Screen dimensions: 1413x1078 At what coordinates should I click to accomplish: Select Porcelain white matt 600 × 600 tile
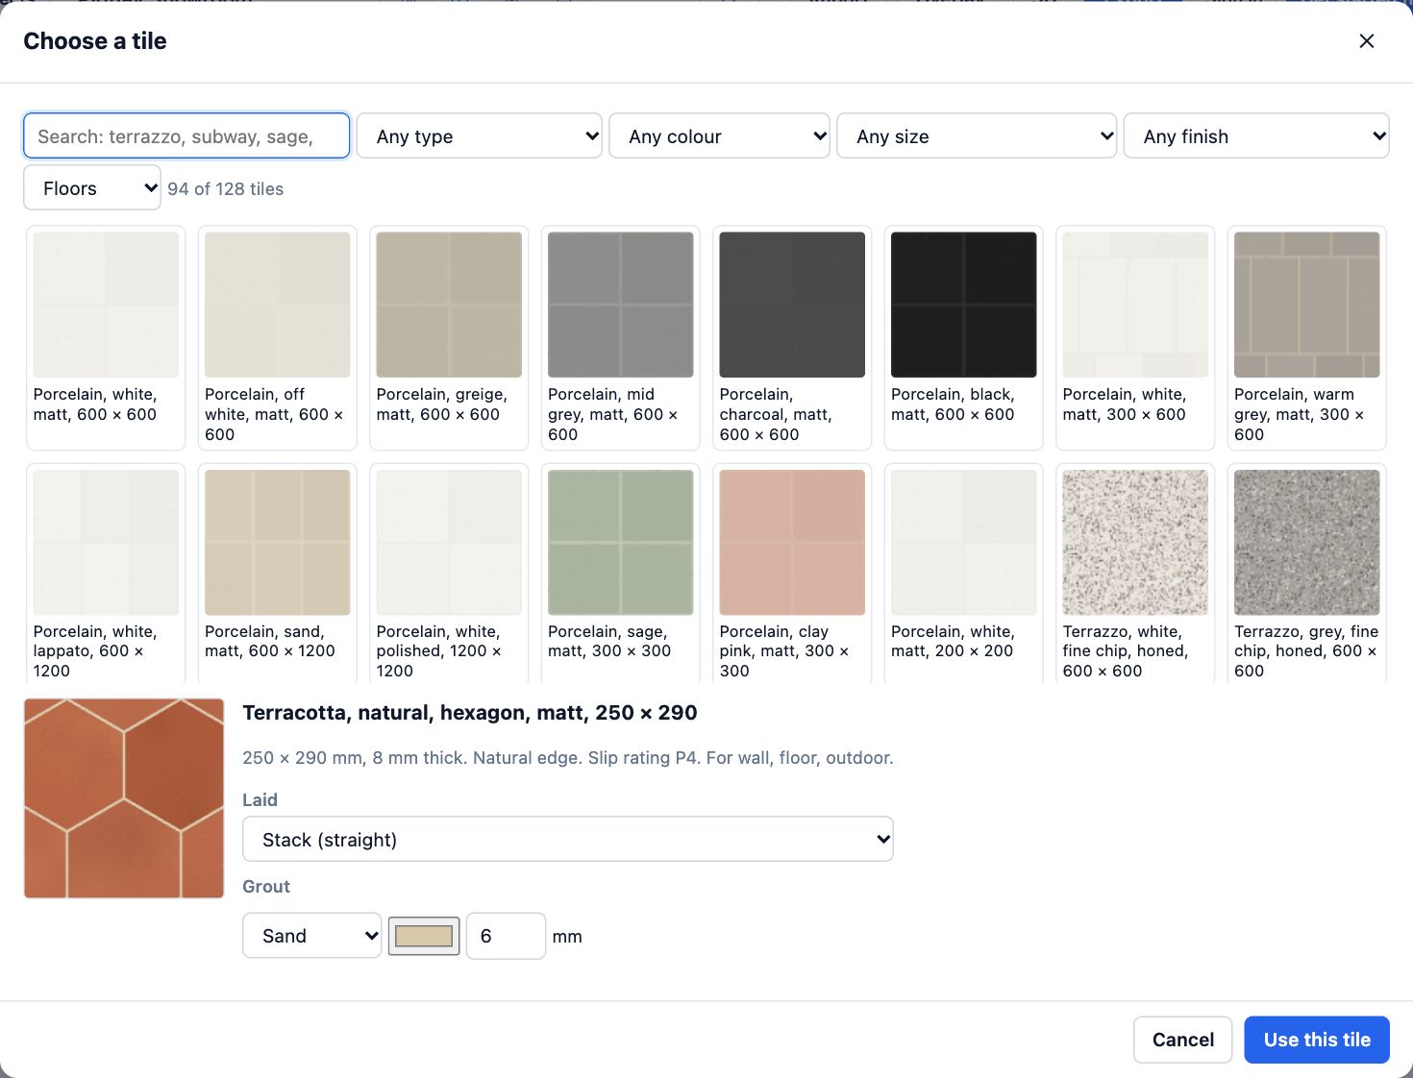pos(106,337)
